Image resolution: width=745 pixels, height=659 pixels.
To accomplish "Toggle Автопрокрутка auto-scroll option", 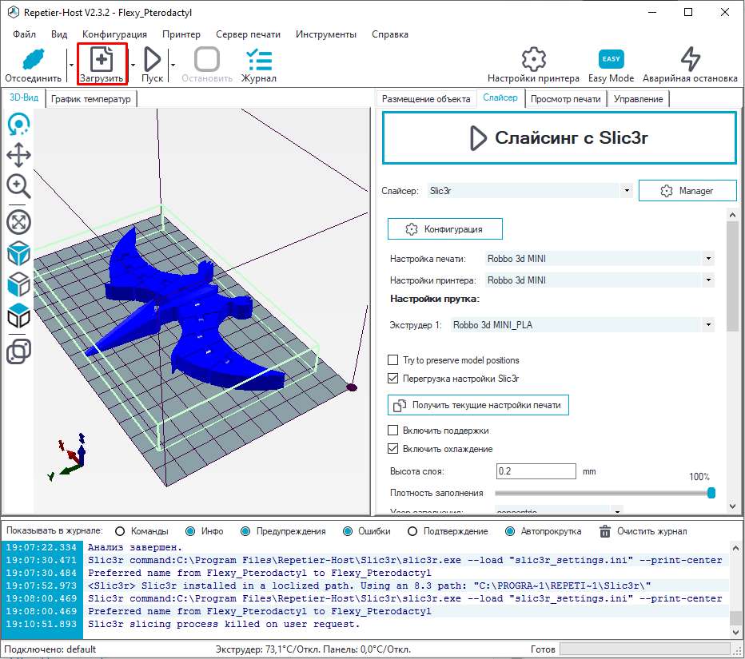I will 510,531.
